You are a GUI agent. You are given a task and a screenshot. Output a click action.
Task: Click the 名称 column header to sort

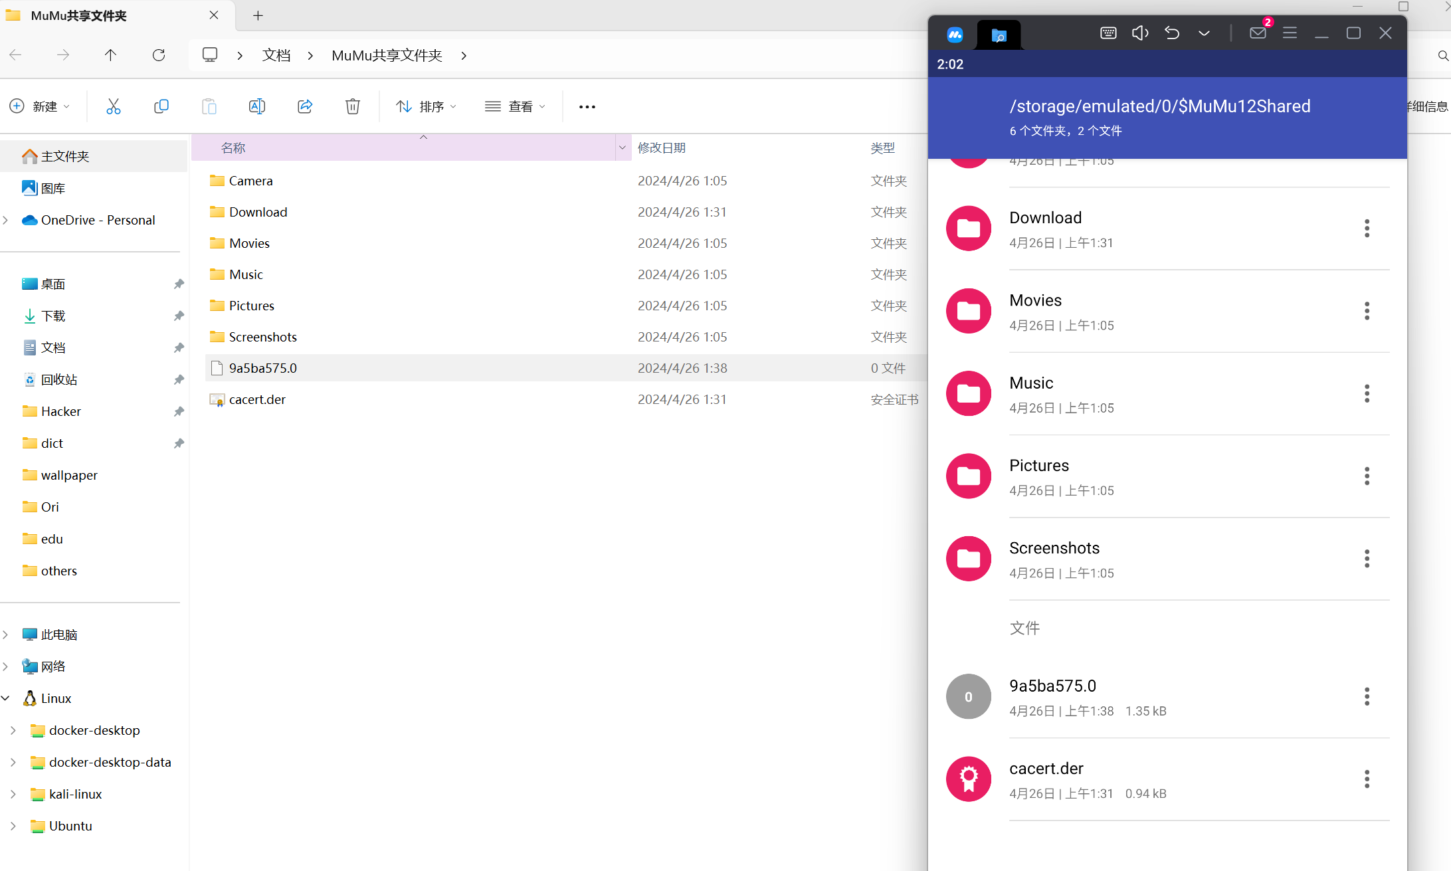click(233, 147)
